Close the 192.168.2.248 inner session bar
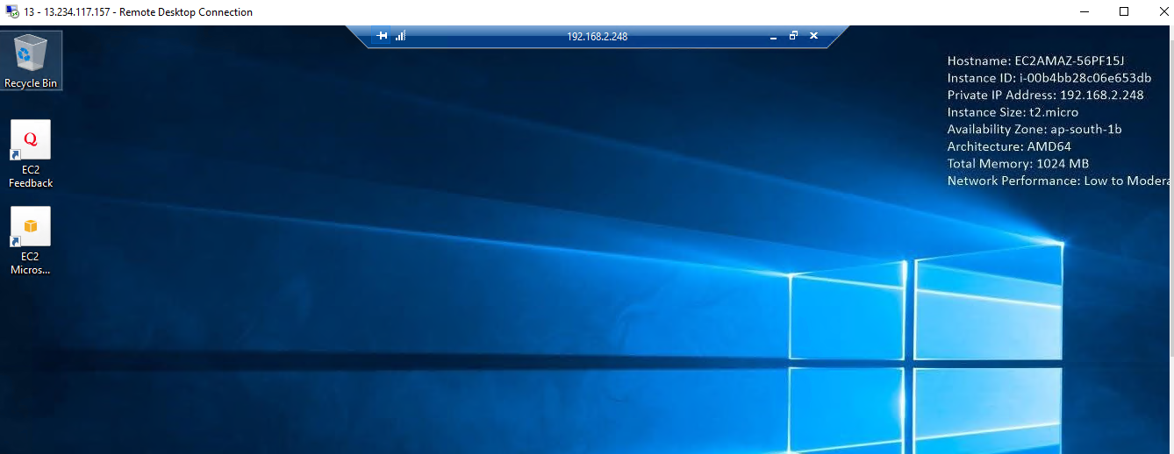 point(813,36)
